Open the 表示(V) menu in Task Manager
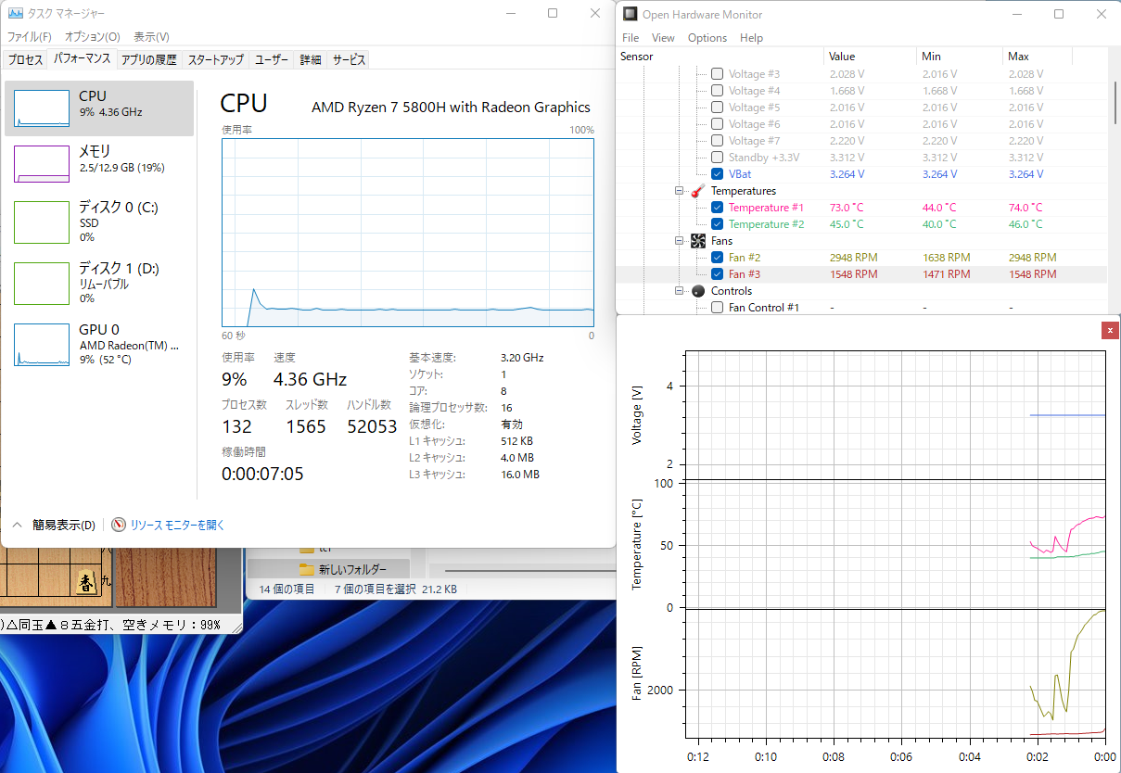 [151, 37]
